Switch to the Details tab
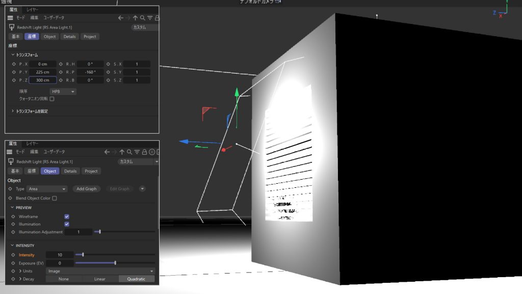Viewport: 522px width, 294px height. tap(70, 36)
